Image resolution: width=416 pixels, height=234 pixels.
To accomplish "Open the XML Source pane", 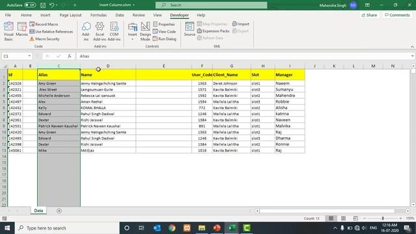I will [x=189, y=29].
